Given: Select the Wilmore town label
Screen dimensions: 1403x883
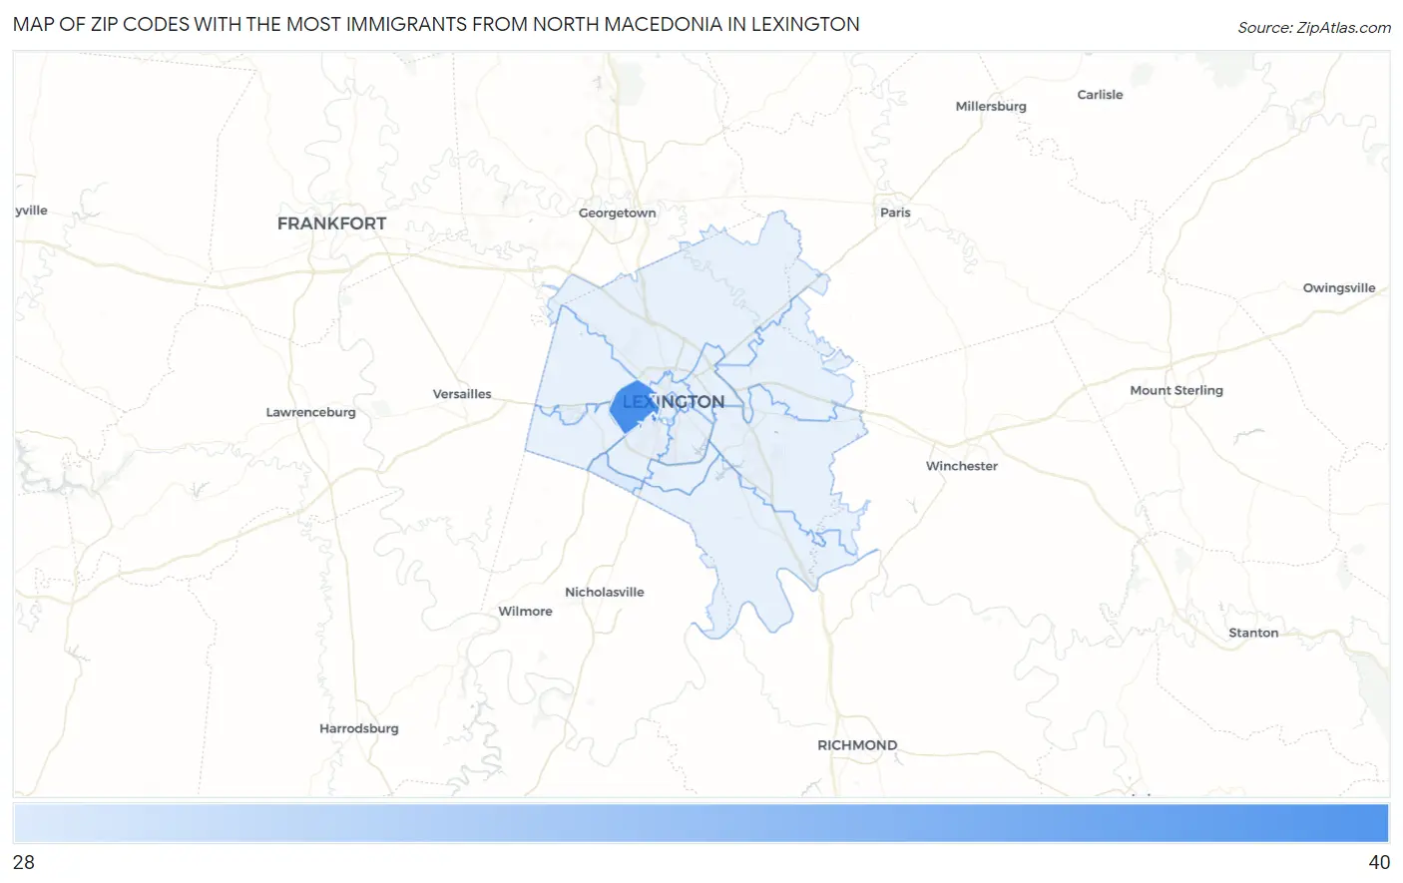Looking at the screenshot, I should [x=525, y=612].
